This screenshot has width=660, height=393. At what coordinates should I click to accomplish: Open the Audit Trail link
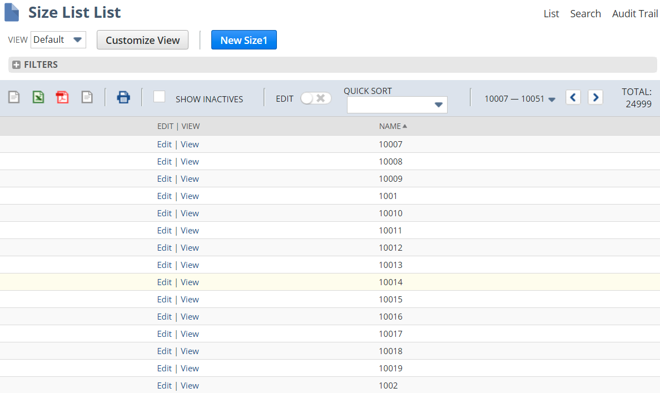click(x=635, y=14)
